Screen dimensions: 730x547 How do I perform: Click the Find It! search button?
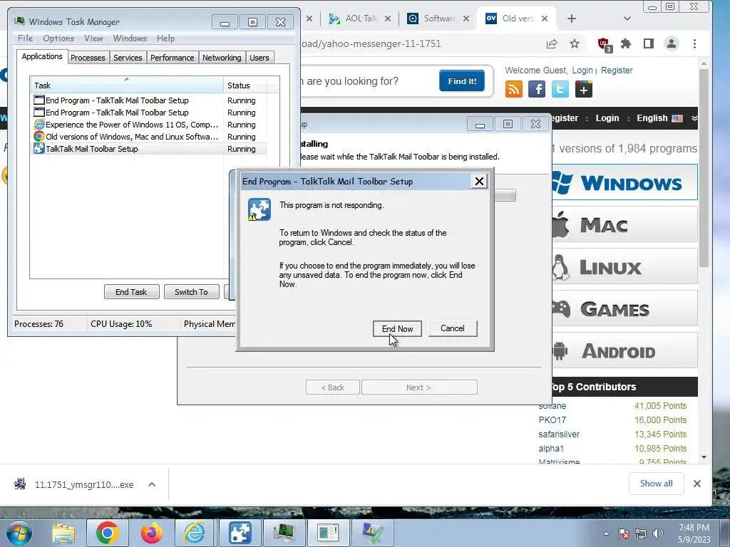pos(462,81)
